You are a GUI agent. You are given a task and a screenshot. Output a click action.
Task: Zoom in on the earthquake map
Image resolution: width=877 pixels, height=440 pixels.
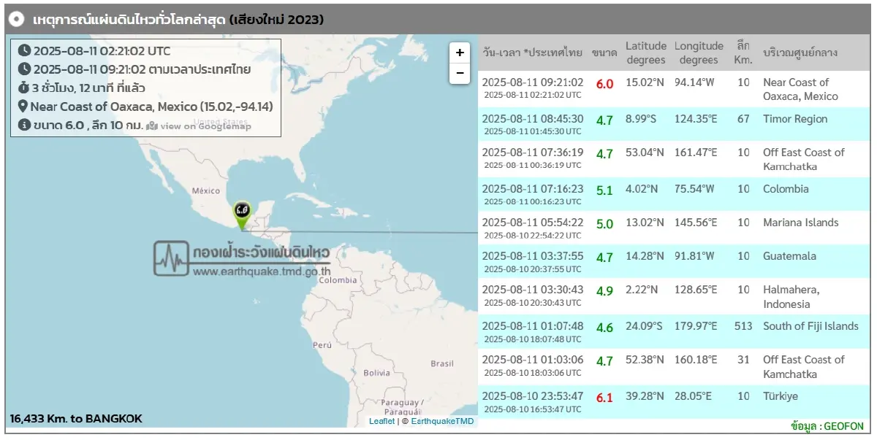459,53
